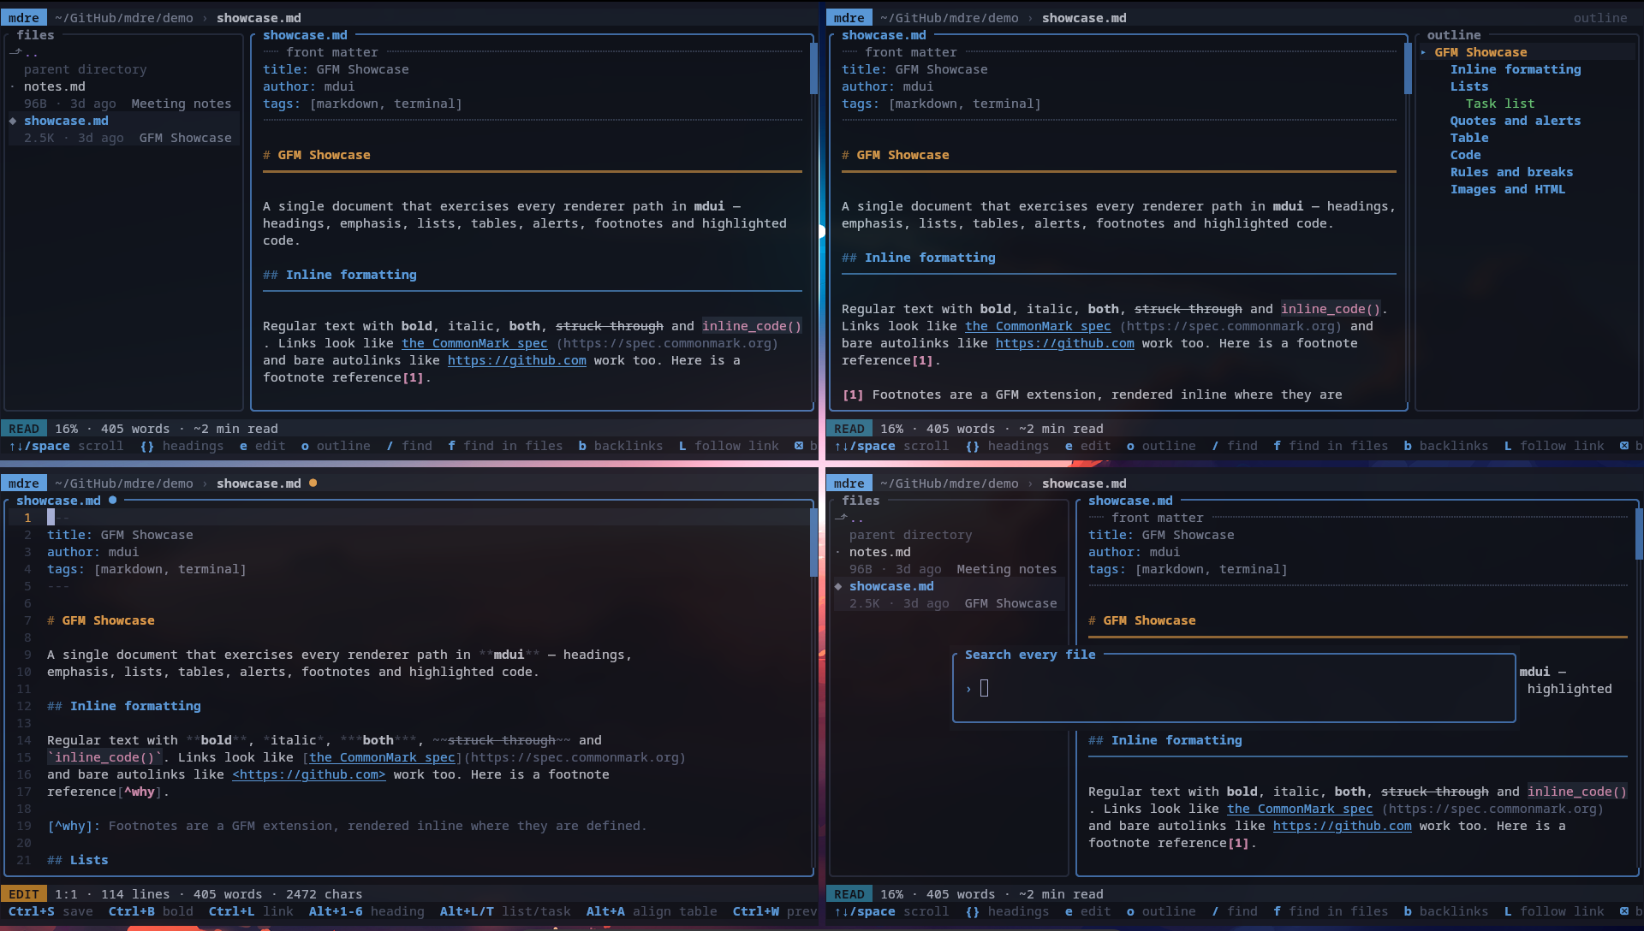The image size is (1644, 931).
Task: Open notes.md in top-left files panel
Action: [x=55, y=86]
